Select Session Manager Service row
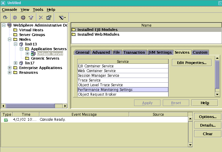 123,76
